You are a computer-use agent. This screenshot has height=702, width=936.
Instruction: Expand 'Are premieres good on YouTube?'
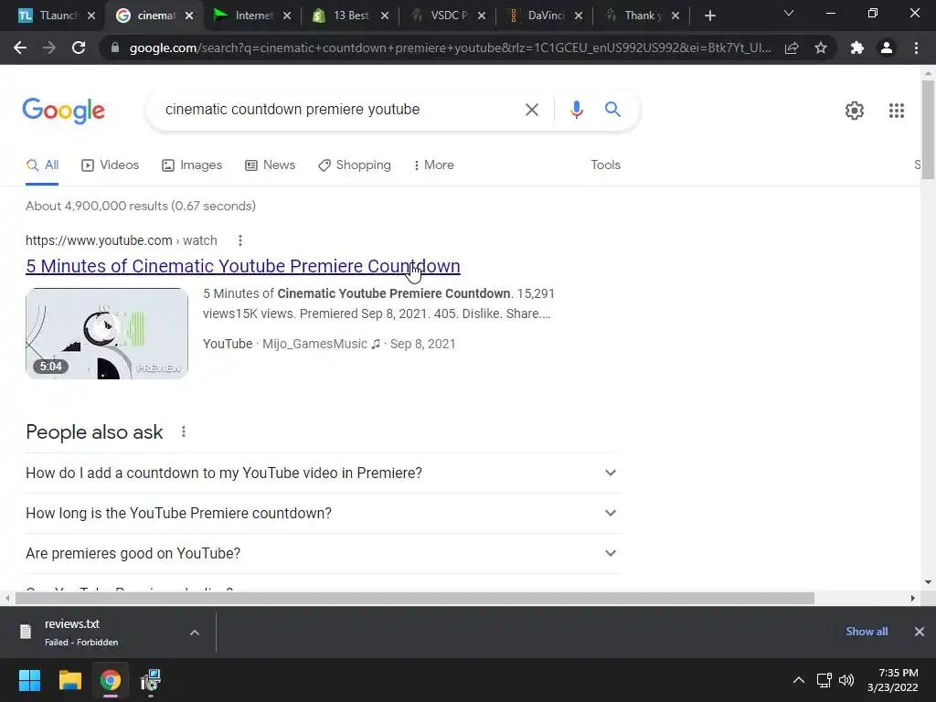coord(323,553)
